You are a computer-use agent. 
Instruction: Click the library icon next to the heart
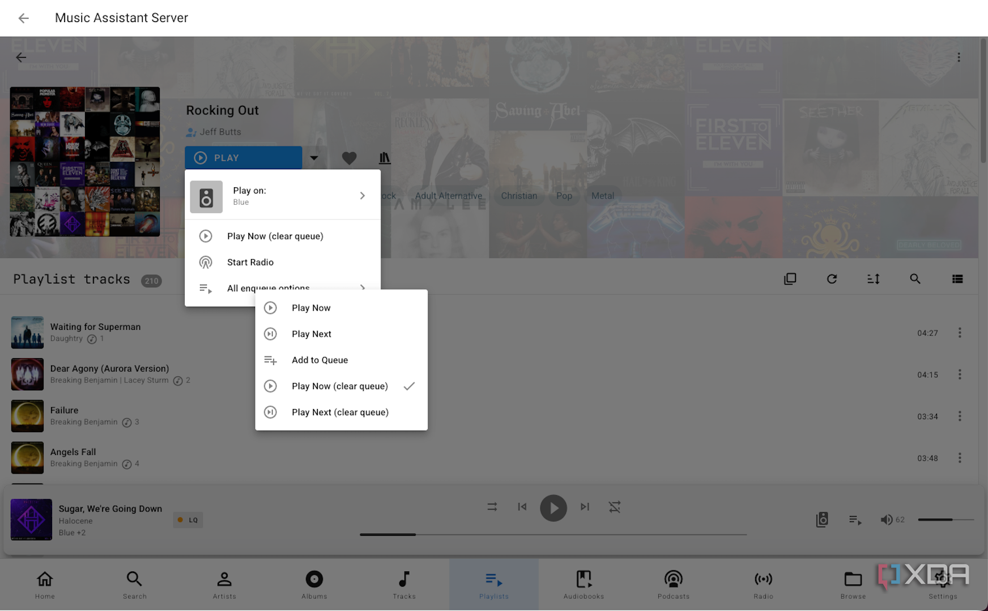pos(385,158)
